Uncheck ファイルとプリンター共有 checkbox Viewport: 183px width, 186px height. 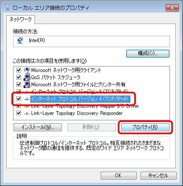[19, 85]
